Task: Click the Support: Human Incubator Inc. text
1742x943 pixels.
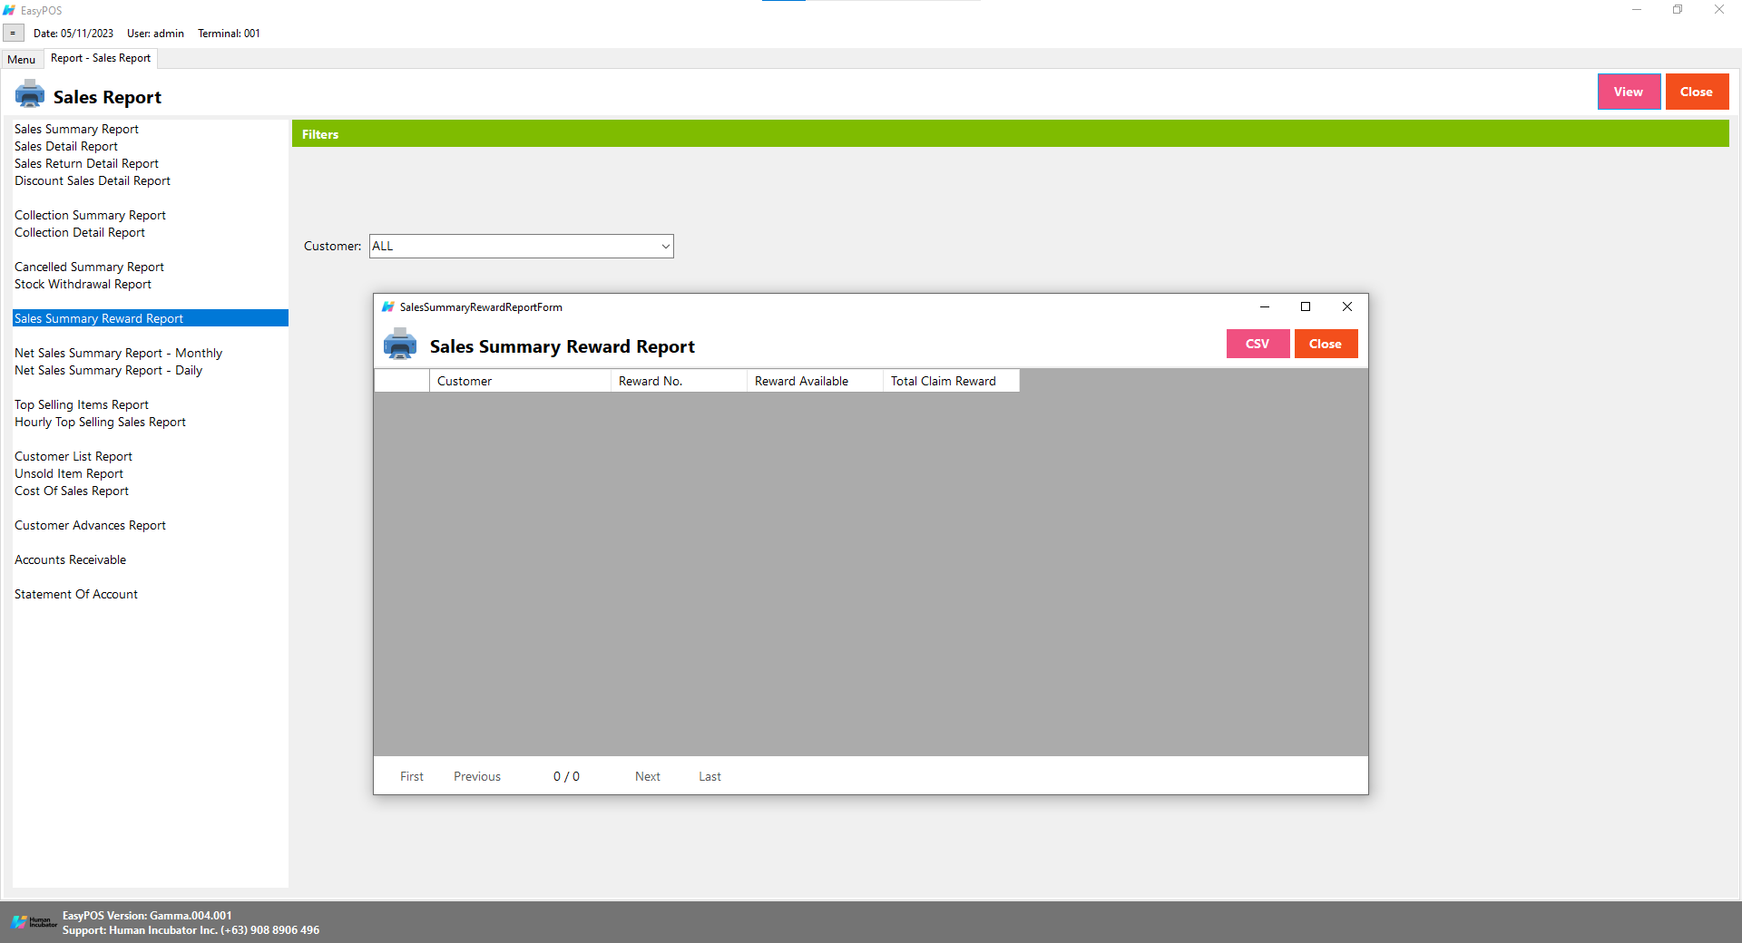Action: [191, 930]
